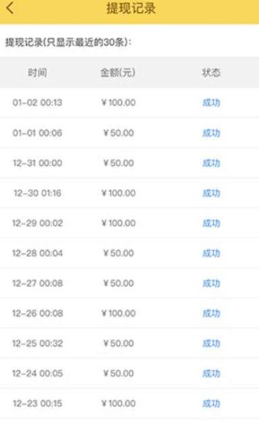
Task: Click 成功 link on 12-31 00:00 row
Action: click(x=211, y=163)
